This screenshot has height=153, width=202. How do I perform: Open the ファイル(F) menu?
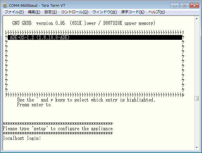[x=14, y=12]
